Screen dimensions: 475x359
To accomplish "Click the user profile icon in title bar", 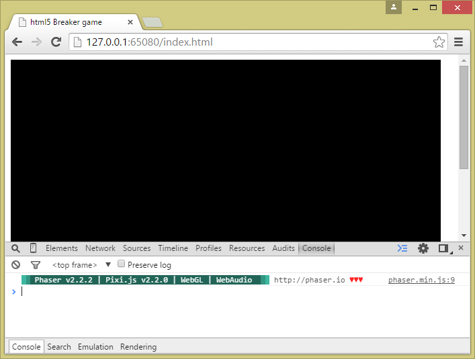I will pyautogui.click(x=394, y=7).
